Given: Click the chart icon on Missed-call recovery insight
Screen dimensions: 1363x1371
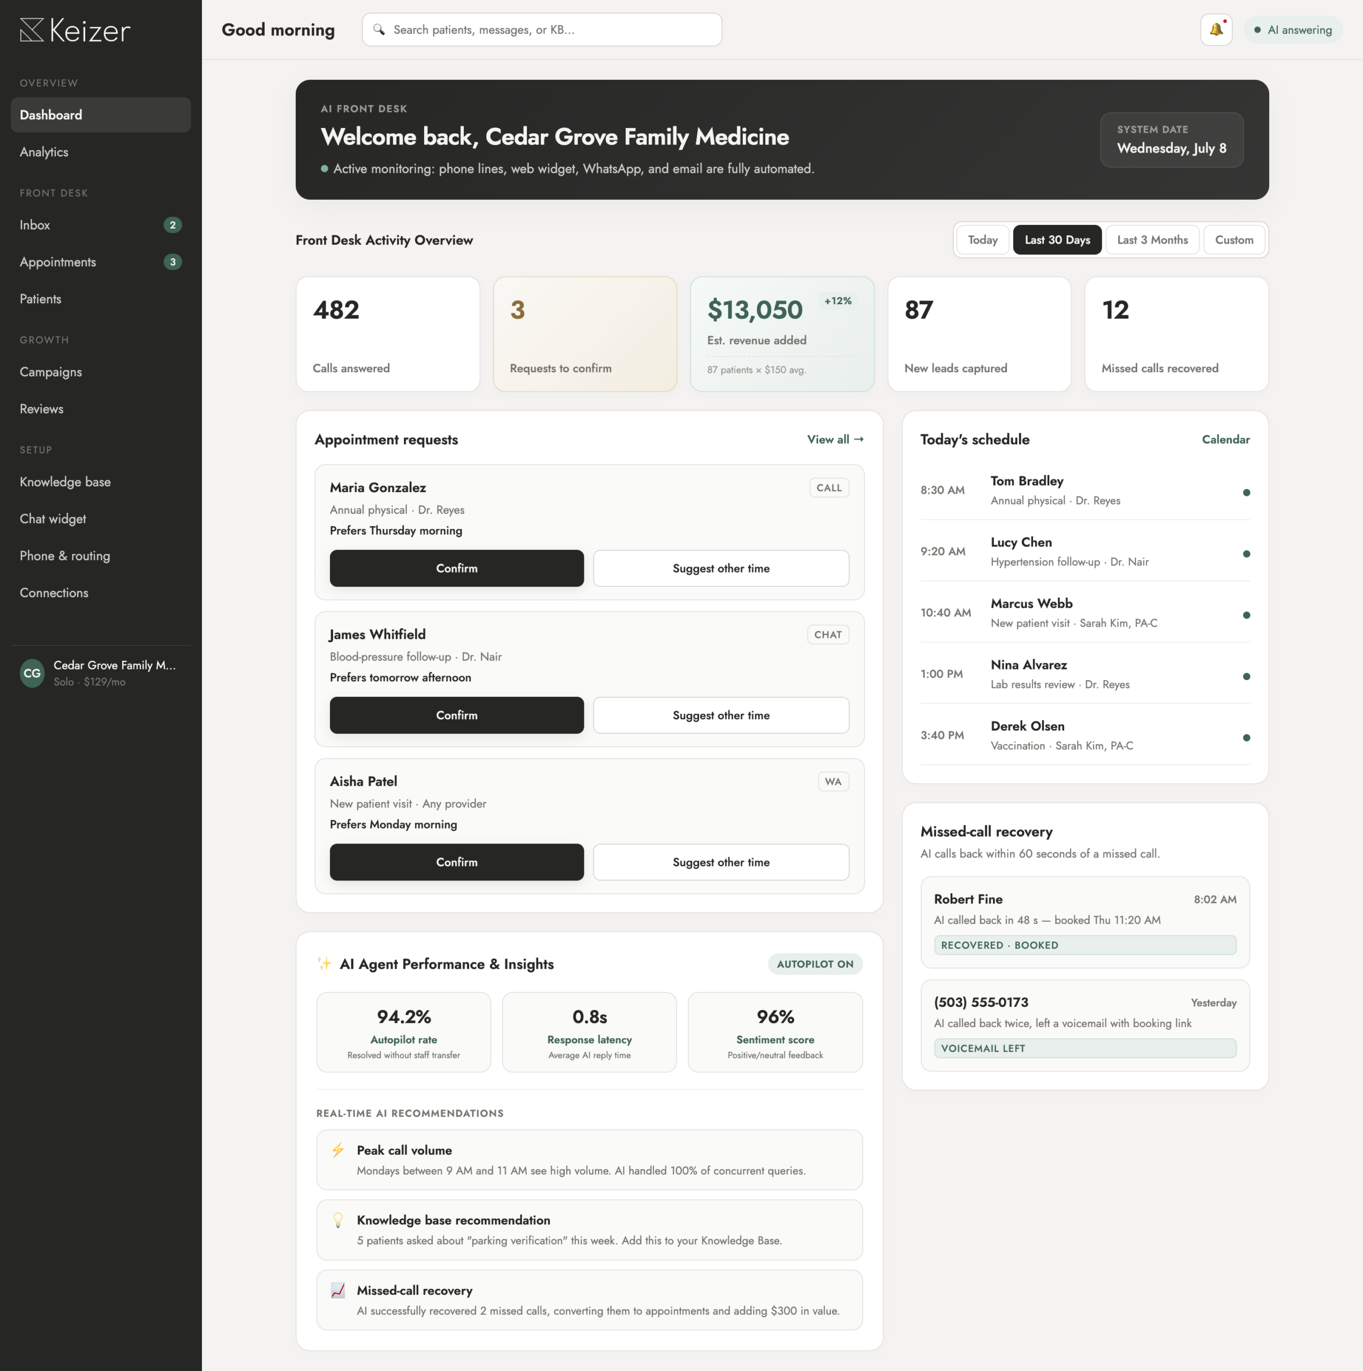Looking at the screenshot, I should 338,1290.
